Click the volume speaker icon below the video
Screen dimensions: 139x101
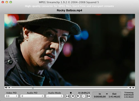point(6,88)
